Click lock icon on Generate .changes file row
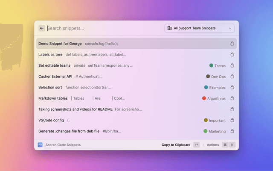 pos(232,131)
